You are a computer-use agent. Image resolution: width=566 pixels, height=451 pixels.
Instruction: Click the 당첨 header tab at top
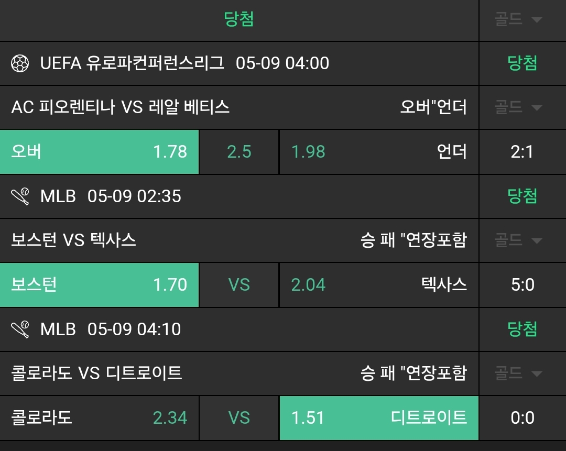click(239, 20)
